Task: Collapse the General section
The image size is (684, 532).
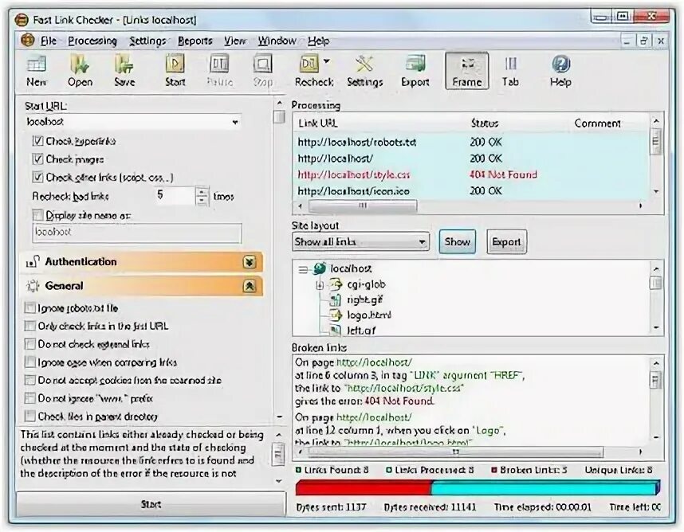Action: click(250, 286)
